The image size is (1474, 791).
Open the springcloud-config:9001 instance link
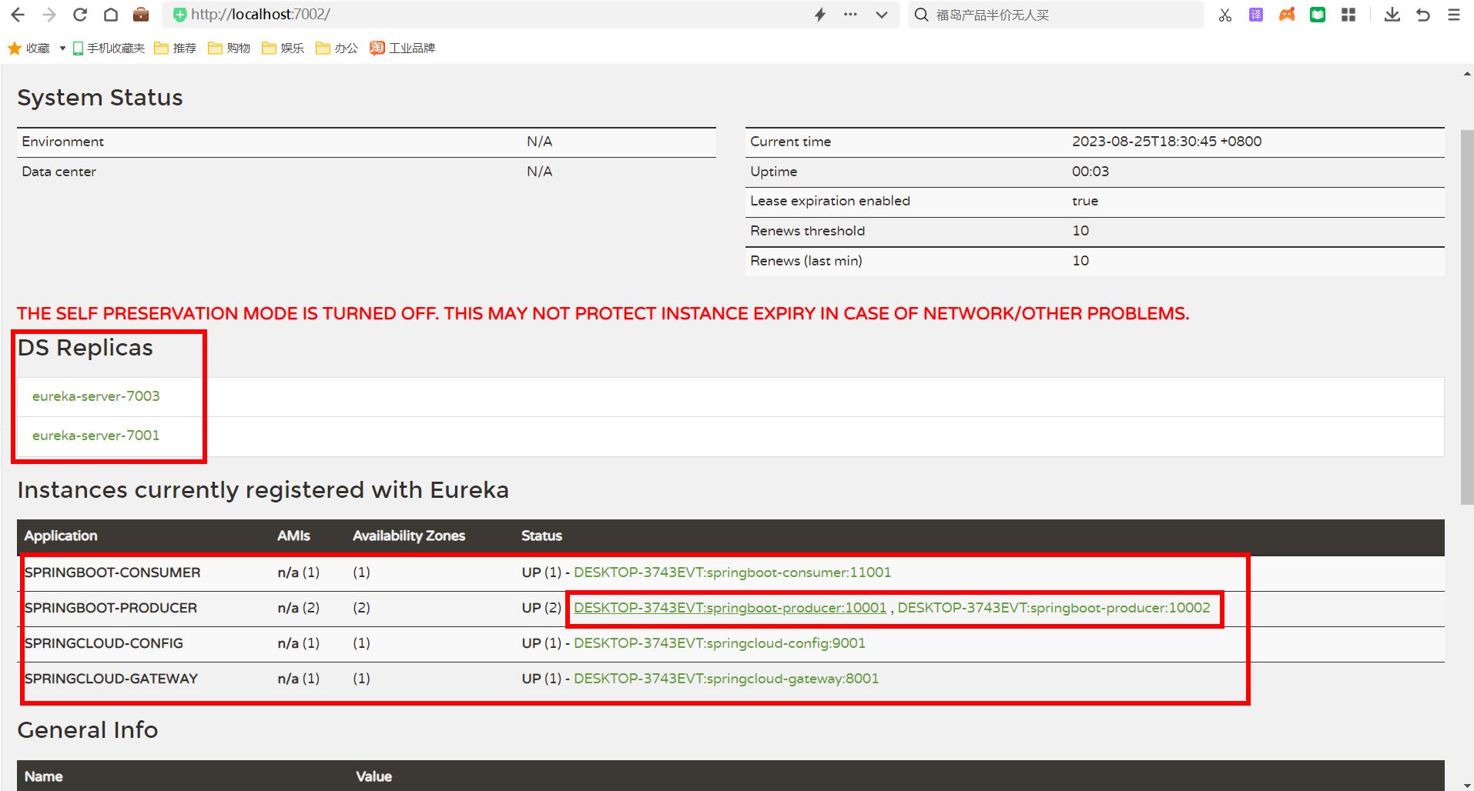click(719, 643)
